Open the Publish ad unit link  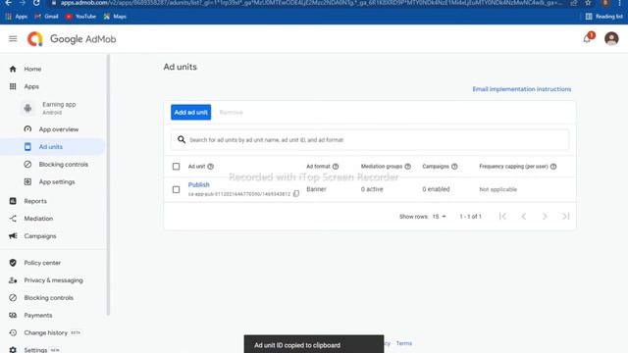pyautogui.click(x=198, y=184)
